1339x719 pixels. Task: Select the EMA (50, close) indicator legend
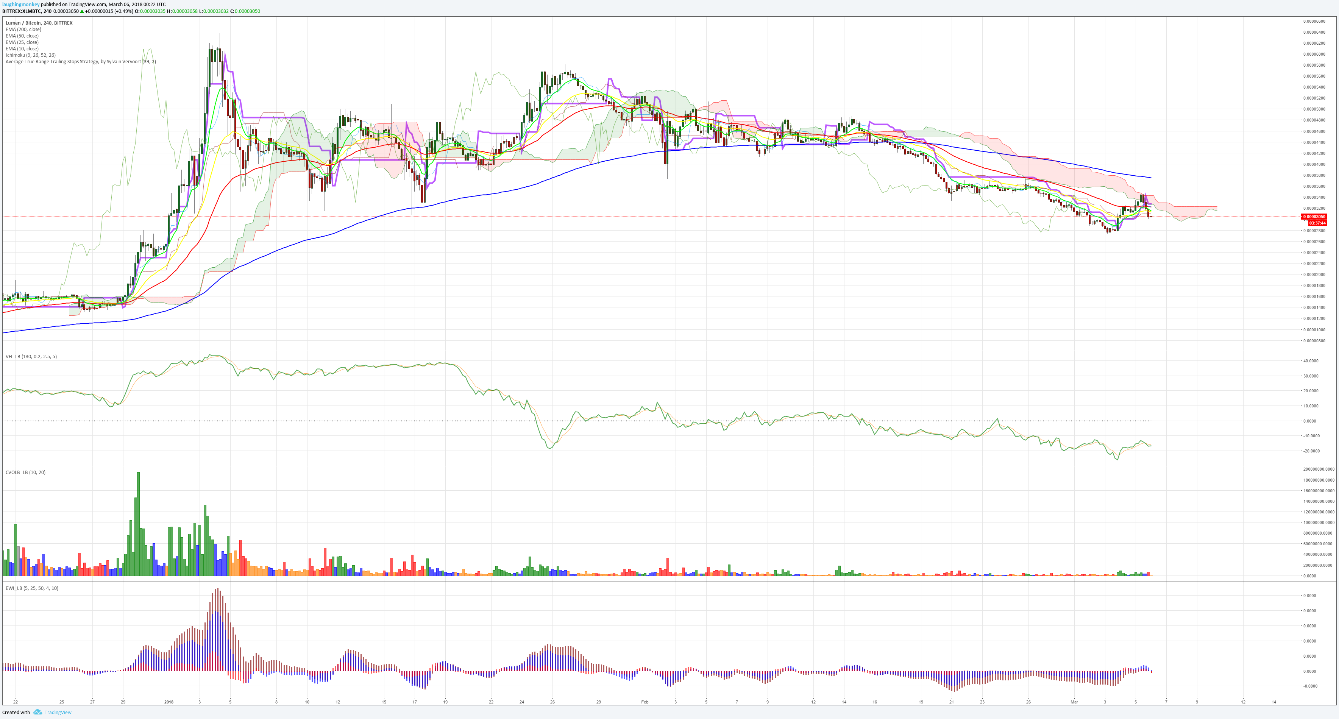pyautogui.click(x=22, y=36)
